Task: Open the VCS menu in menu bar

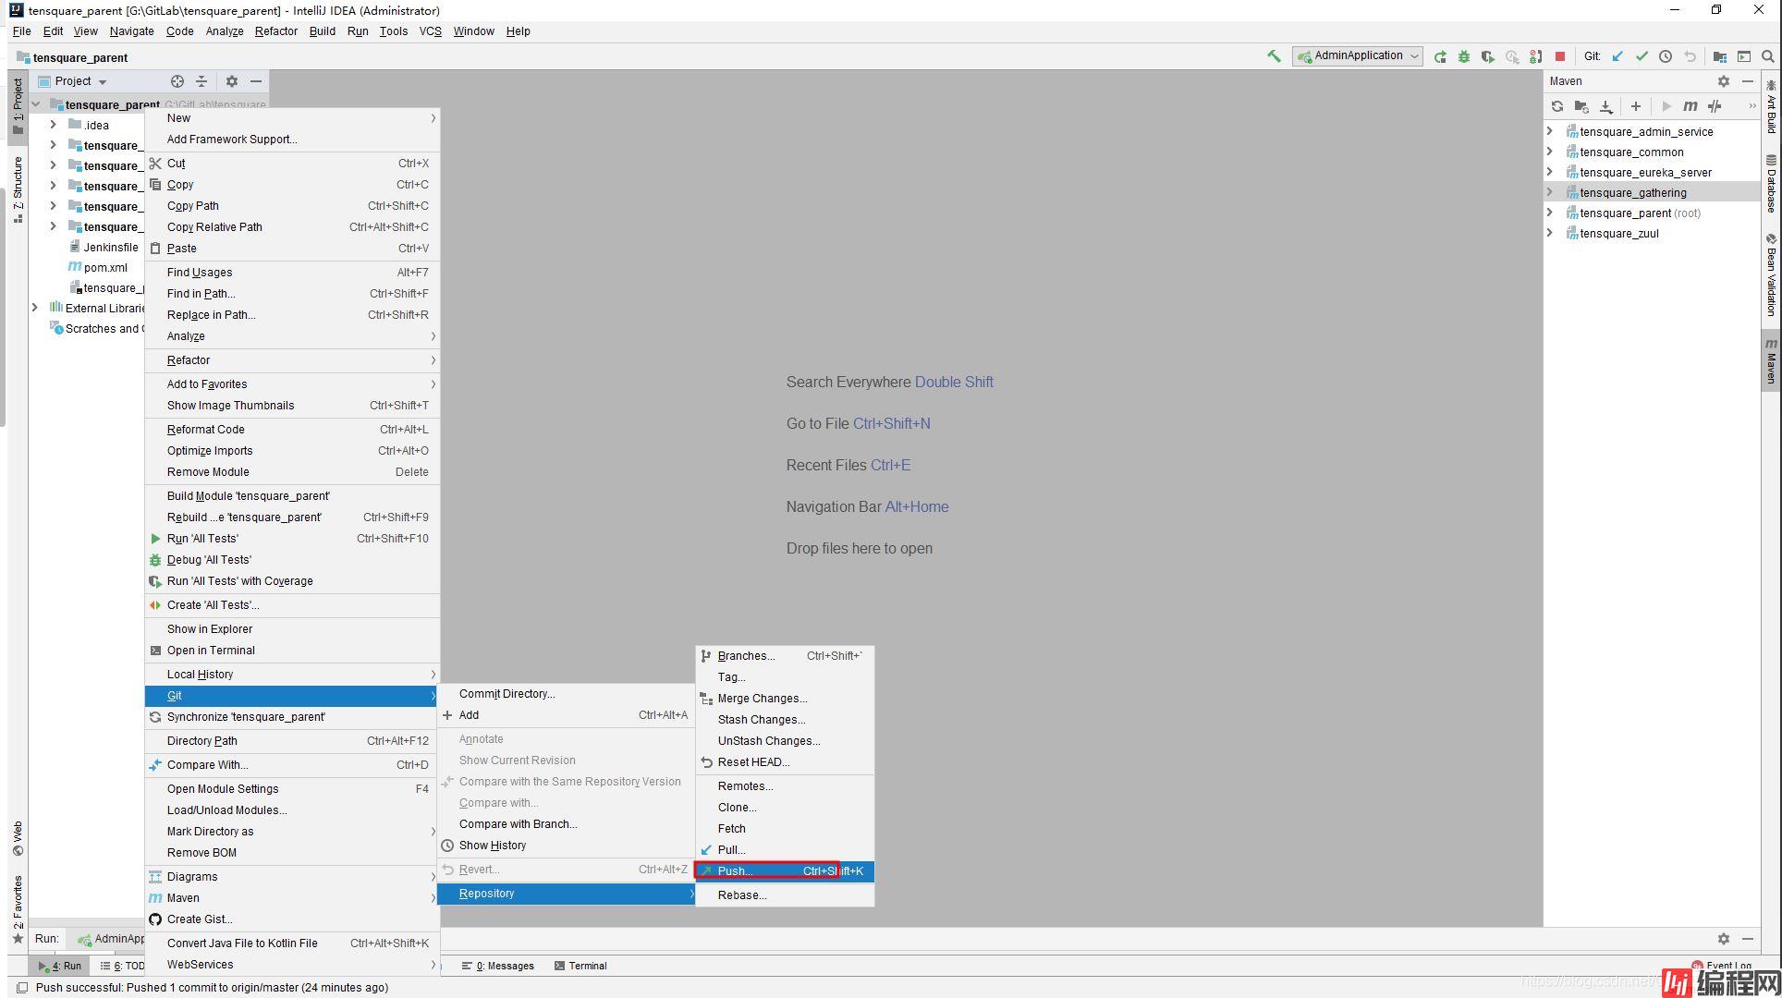Action: click(430, 31)
